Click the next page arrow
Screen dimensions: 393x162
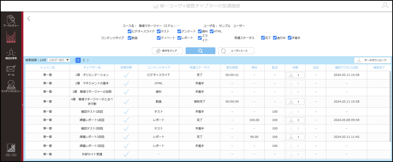pos(88,60)
